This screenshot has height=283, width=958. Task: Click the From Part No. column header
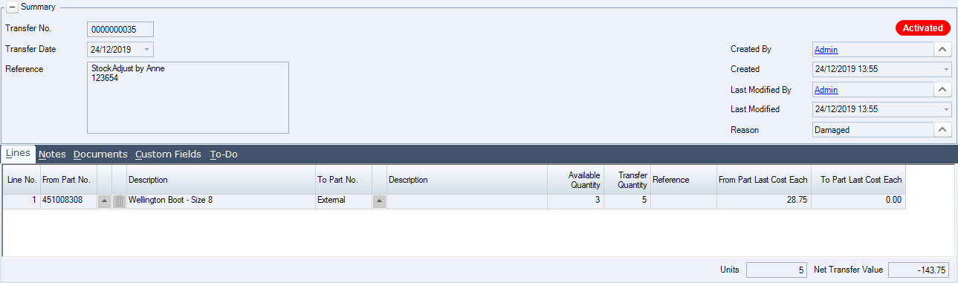68,180
